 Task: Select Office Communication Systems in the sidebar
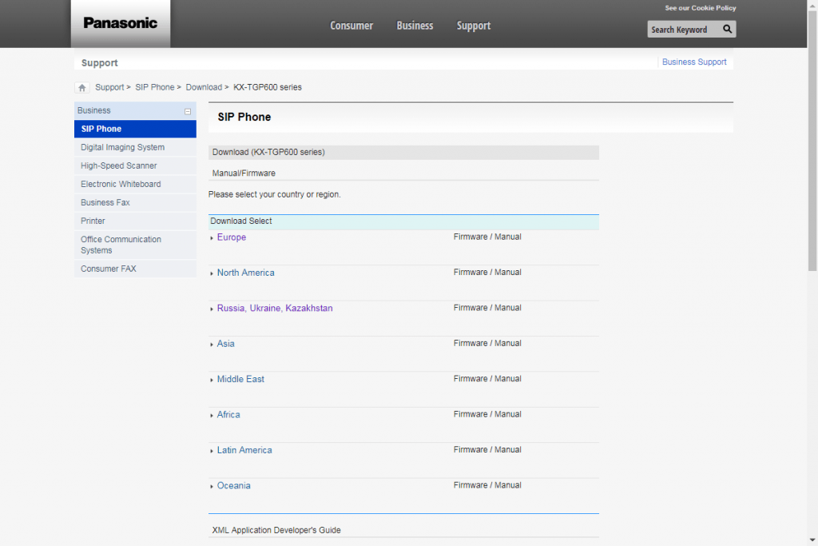click(135, 245)
